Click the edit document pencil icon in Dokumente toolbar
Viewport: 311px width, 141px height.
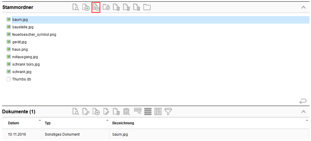(x=86, y=112)
